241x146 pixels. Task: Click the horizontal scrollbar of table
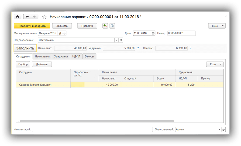coord(97,121)
